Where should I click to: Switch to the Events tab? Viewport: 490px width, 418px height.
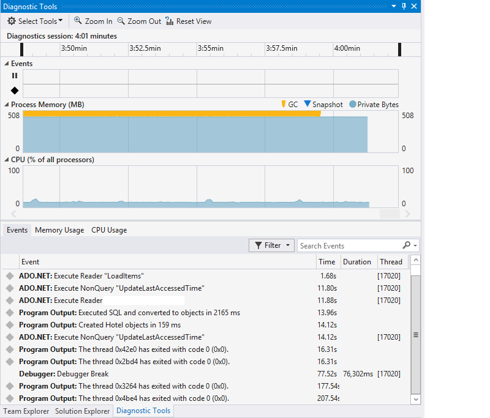click(x=17, y=230)
